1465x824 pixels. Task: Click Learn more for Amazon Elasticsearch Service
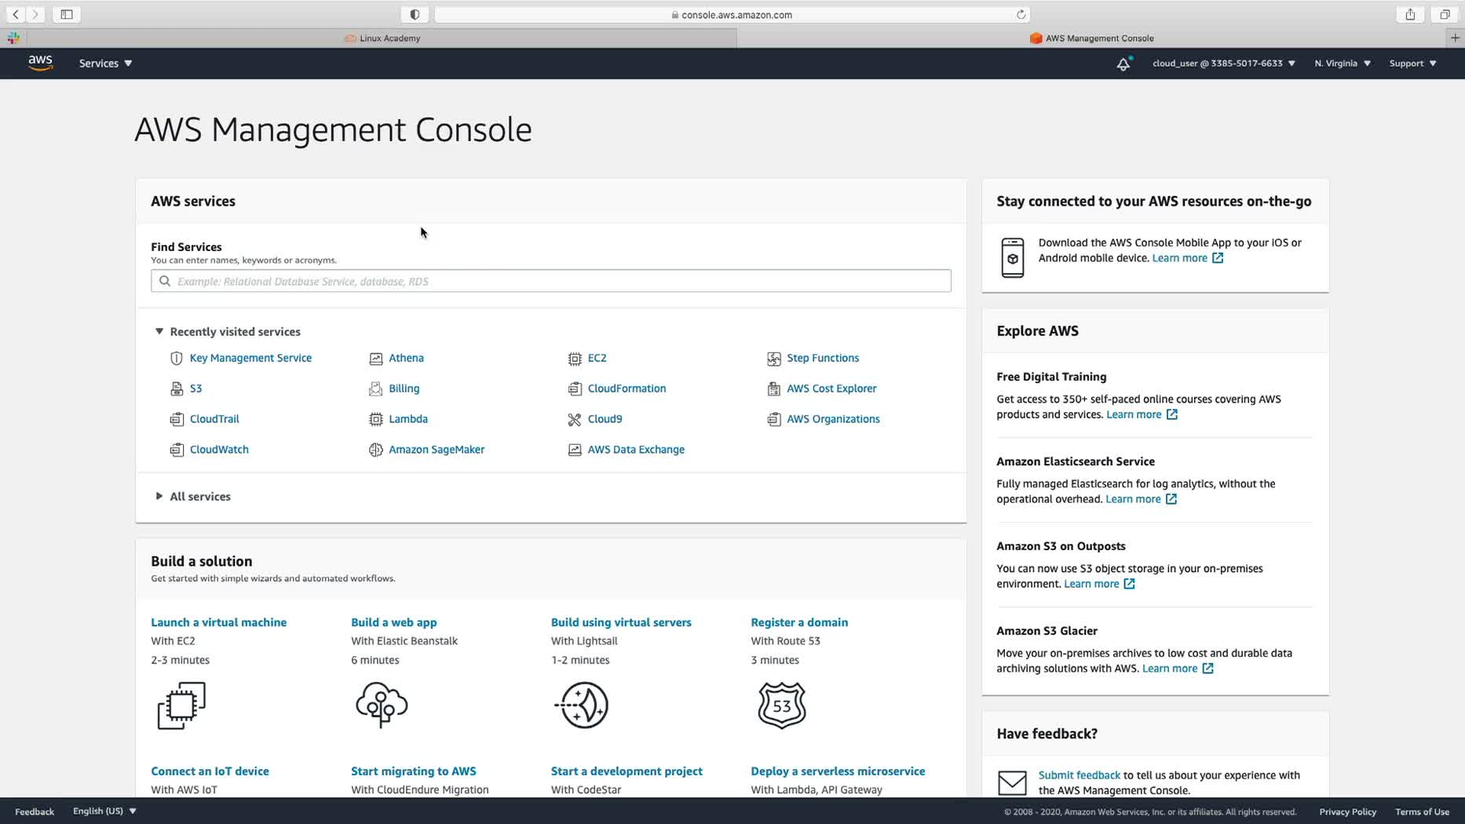(1141, 499)
